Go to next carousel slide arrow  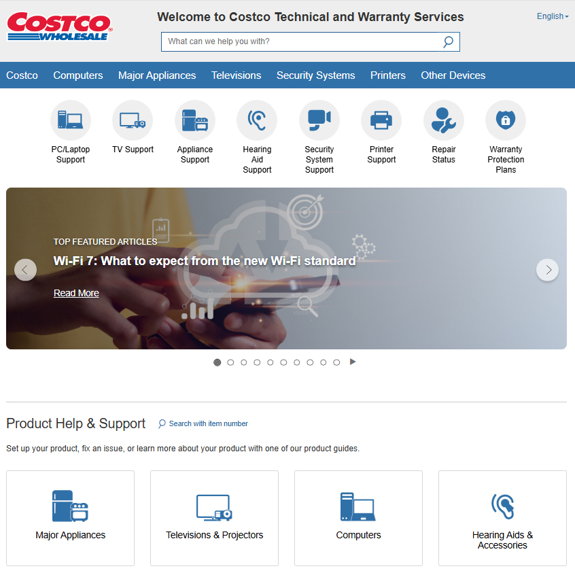[x=548, y=270]
